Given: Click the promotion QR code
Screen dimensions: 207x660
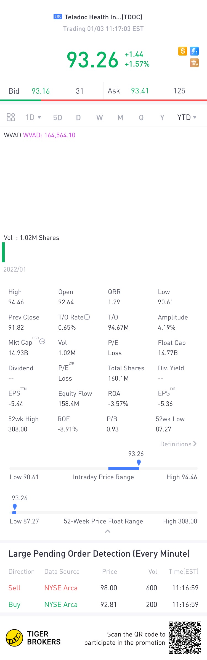Looking at the screenshot, I should coord(185,638).
